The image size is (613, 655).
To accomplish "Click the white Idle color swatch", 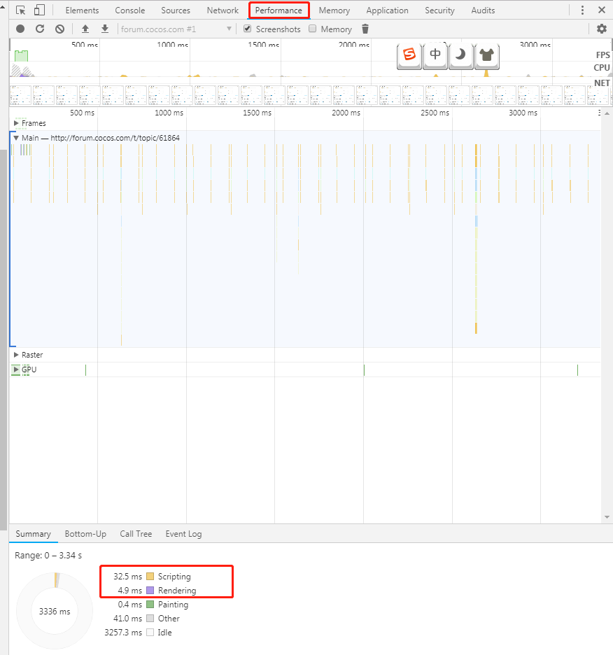I will click(x=150, y=633).
